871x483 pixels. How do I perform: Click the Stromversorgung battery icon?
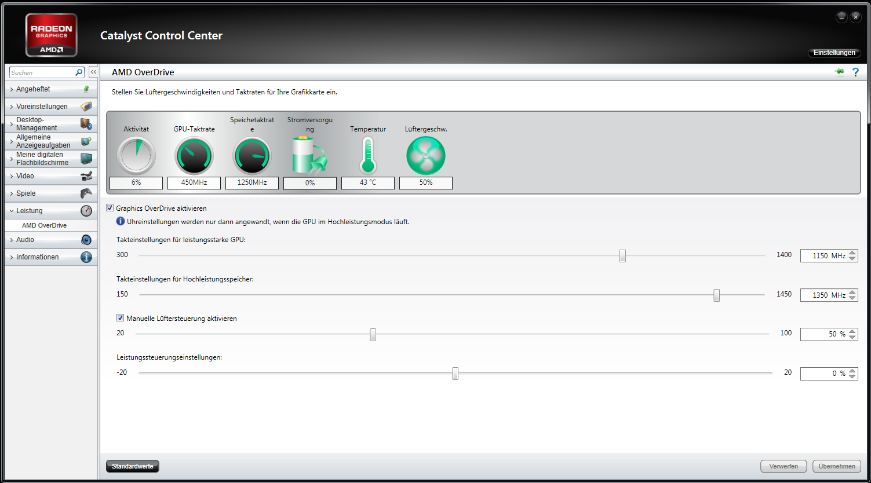click(309, 155)
